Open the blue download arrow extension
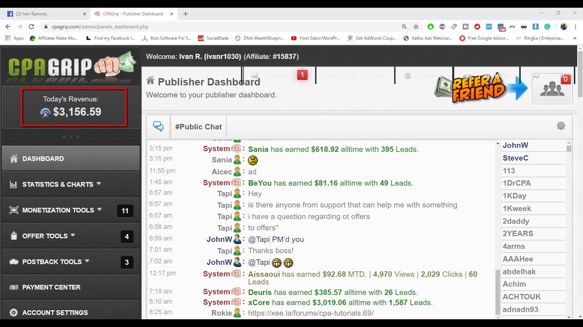This screenshot has height=327, width=583. coord(536,27)
